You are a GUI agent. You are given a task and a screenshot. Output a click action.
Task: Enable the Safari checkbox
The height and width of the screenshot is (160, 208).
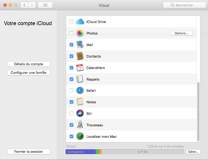[x=71, y=90]
